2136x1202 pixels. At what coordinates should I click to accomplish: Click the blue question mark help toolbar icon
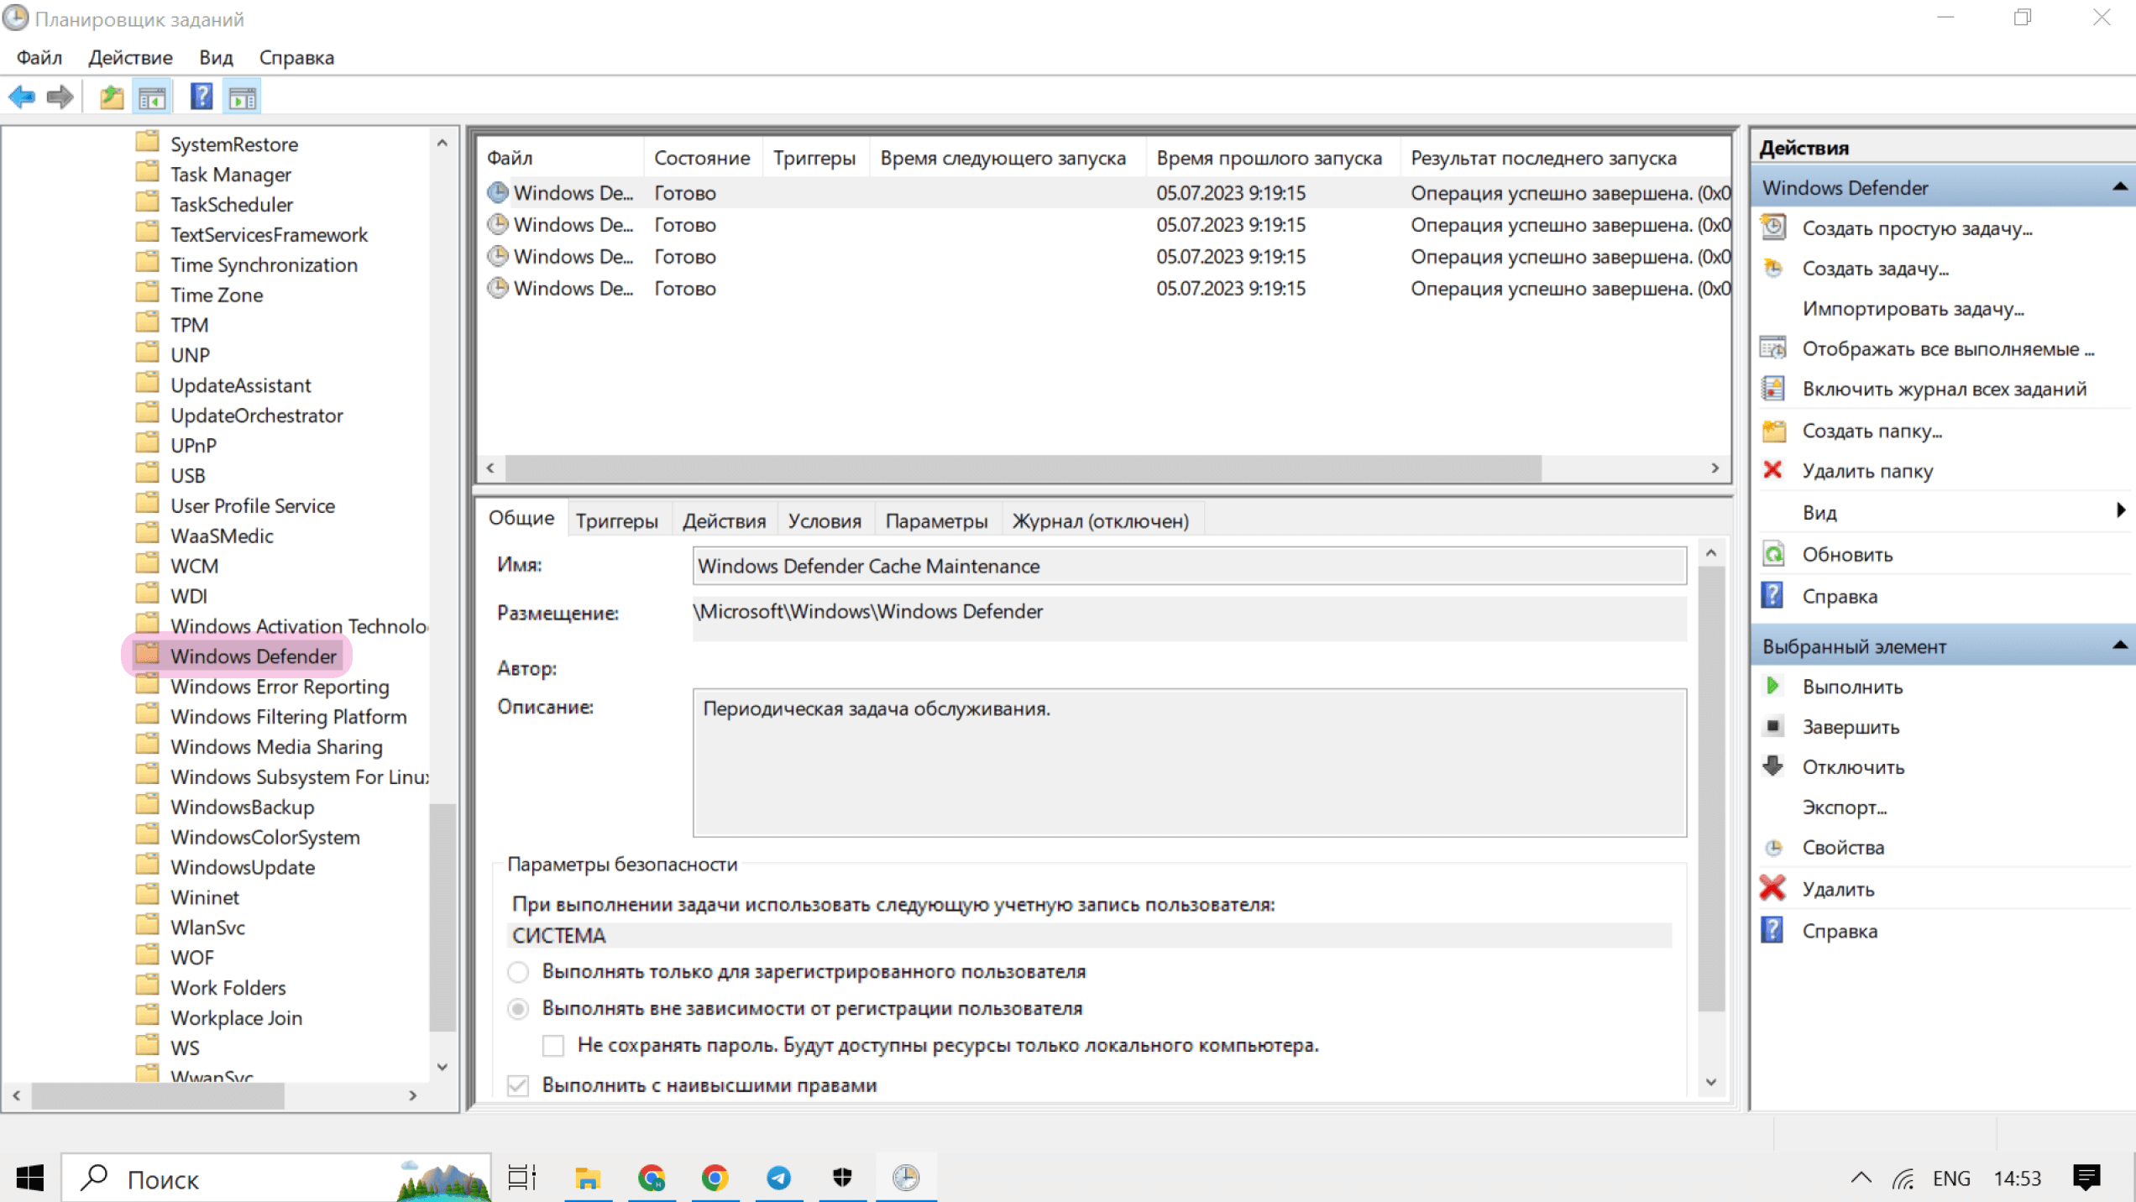(201, 97)
